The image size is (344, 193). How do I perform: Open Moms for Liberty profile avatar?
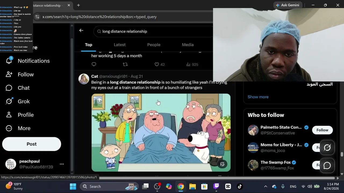(253, 147)
